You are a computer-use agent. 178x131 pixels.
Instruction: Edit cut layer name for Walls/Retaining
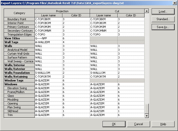104,77
